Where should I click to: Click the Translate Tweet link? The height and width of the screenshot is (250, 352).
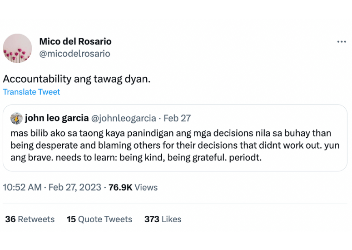tap(31, 92)
